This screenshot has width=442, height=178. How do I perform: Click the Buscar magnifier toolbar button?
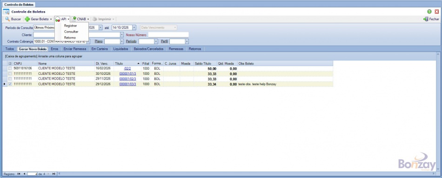pos(13,19)
